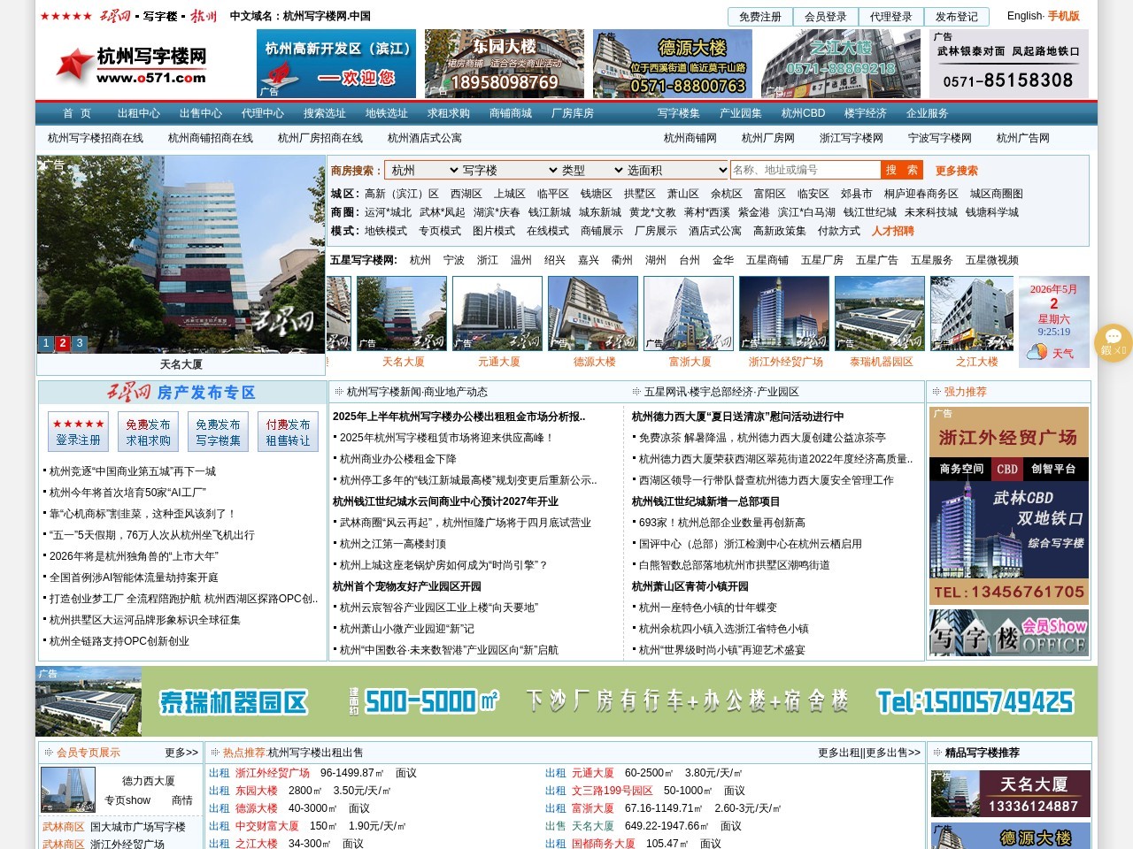Switch to the English version

(x=1024, y=16)
